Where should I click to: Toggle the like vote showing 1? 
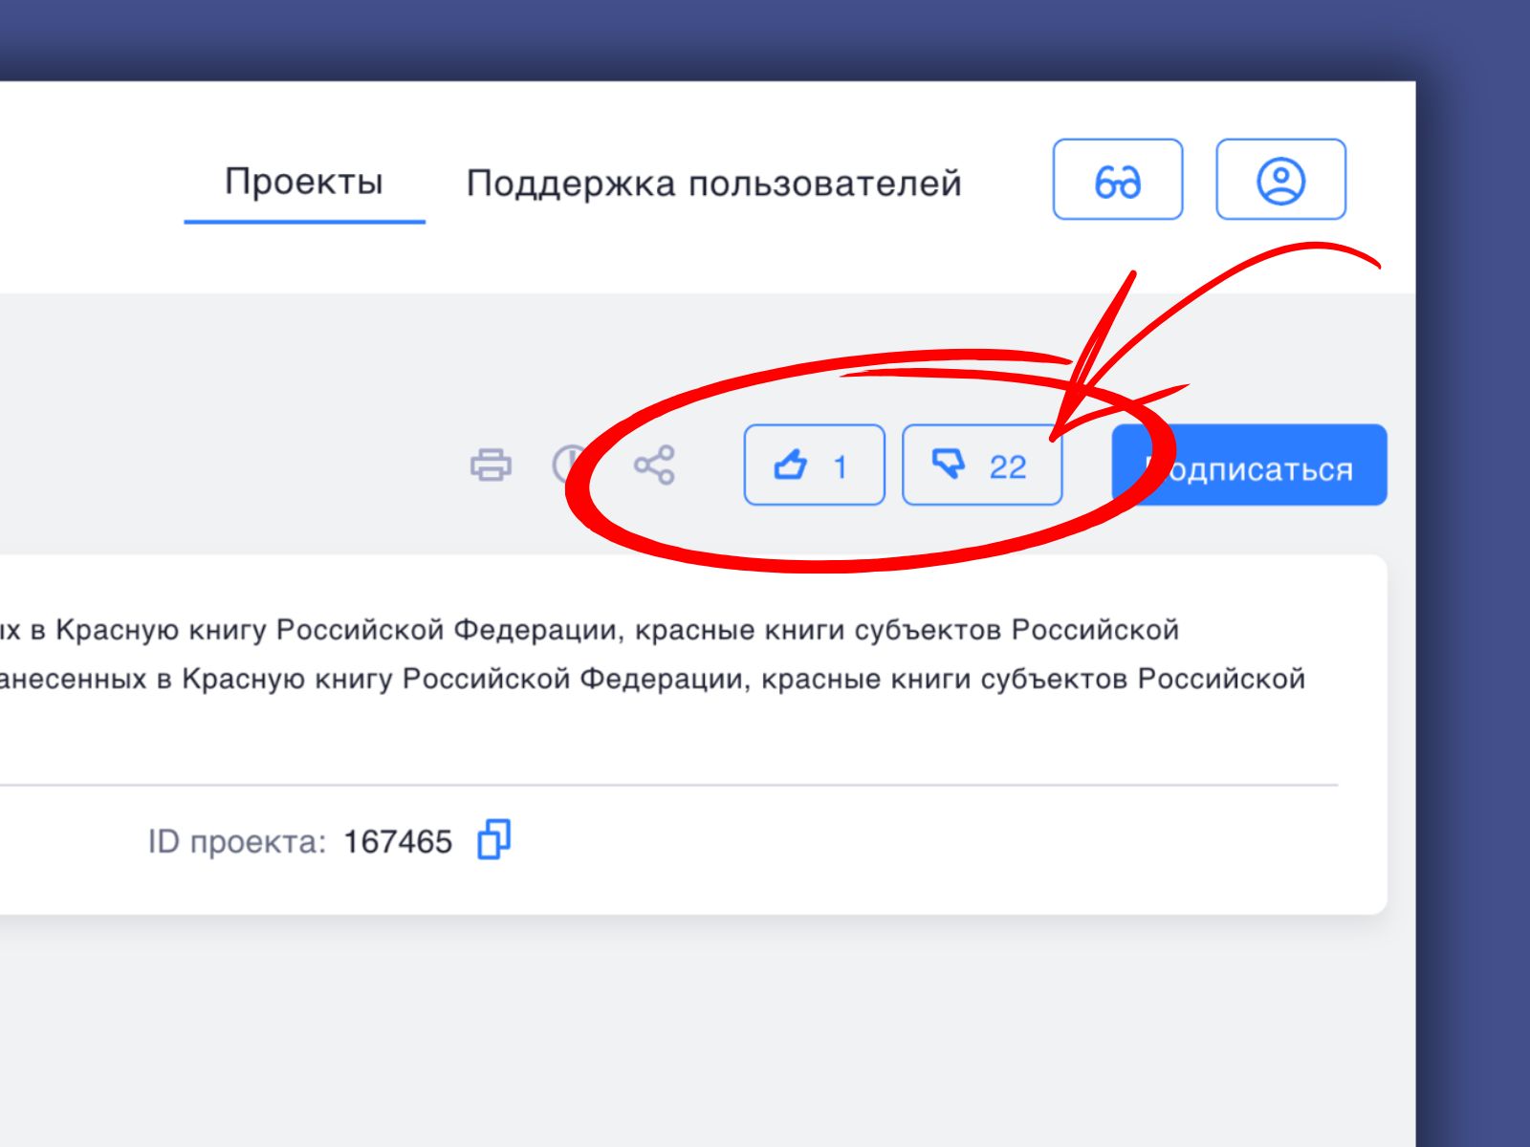814,465
